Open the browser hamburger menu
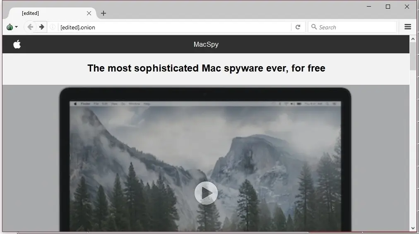 pyautogui.click(x=407, y=27)
